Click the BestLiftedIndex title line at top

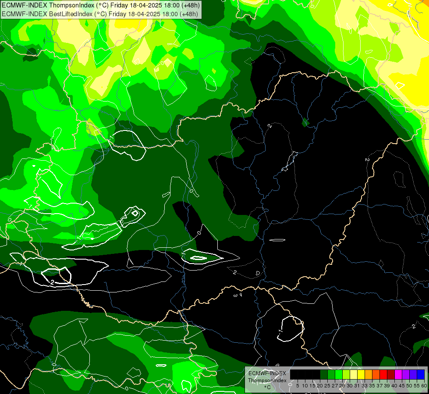(x=100, y=14)
